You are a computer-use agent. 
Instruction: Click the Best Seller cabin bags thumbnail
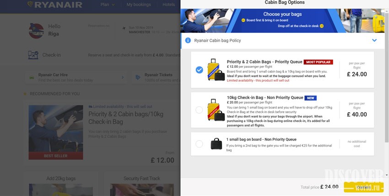point(56,132)
